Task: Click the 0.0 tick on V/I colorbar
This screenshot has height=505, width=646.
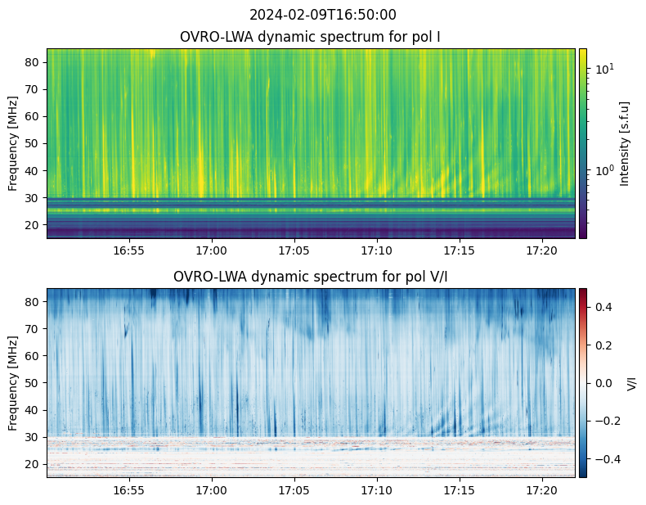Action: 603,383
